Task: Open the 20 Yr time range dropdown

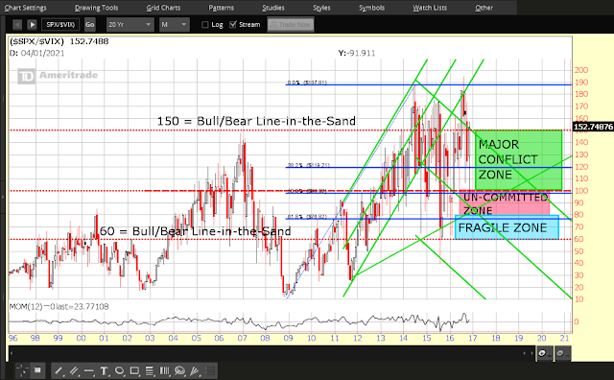Action: pos(130,25)
